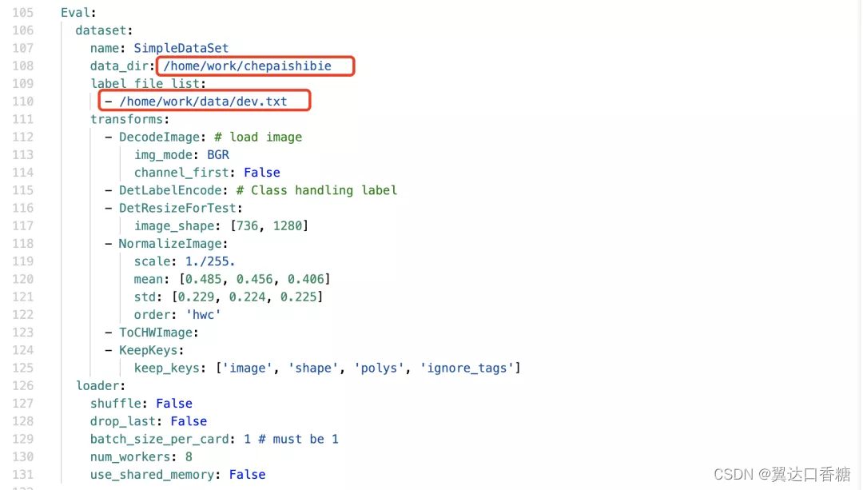This screenshot has width=863, height=490.
Task: Click 'False' value of shuffle
Action: click(x=174, y=404)
